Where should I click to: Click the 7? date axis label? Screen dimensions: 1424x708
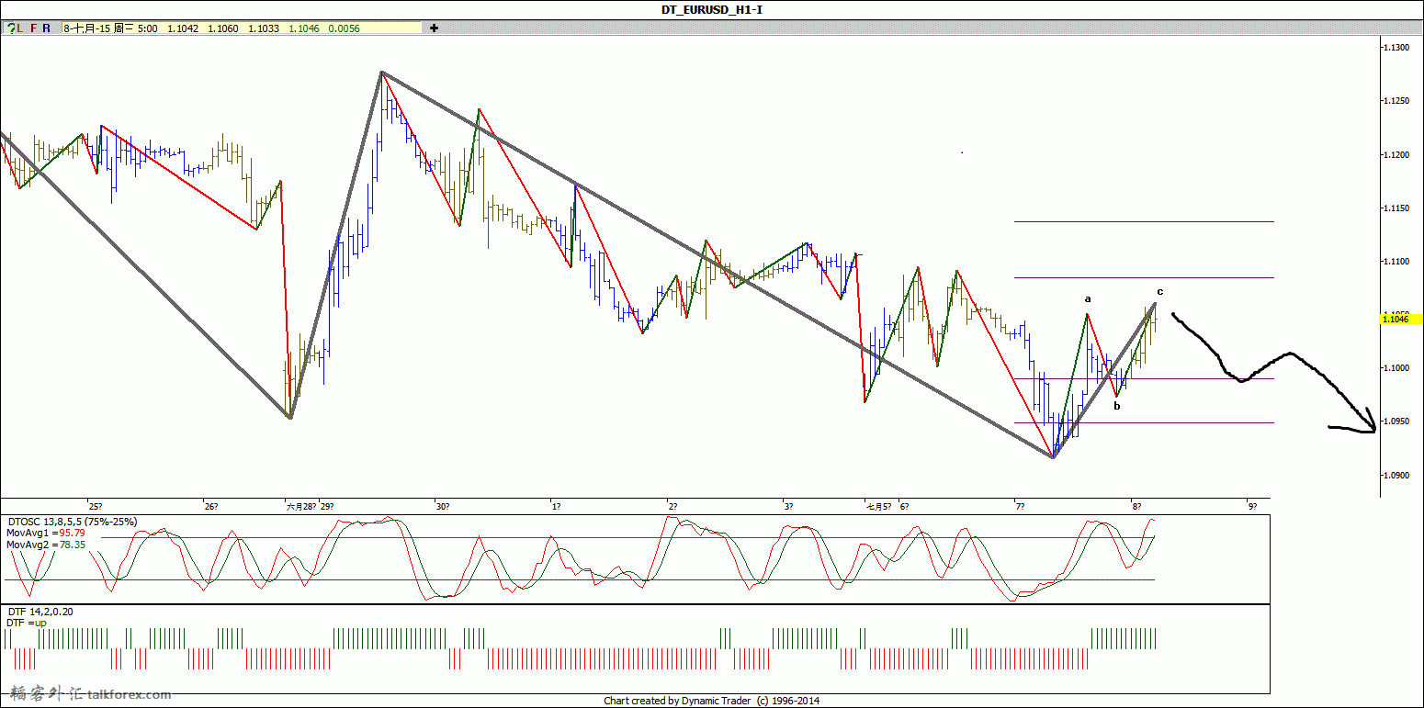(x=1020, y=506)
